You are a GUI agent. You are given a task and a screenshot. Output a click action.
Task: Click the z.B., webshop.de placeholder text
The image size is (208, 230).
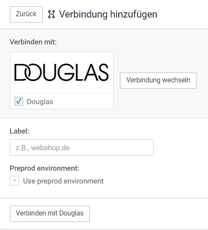[43, 148]
